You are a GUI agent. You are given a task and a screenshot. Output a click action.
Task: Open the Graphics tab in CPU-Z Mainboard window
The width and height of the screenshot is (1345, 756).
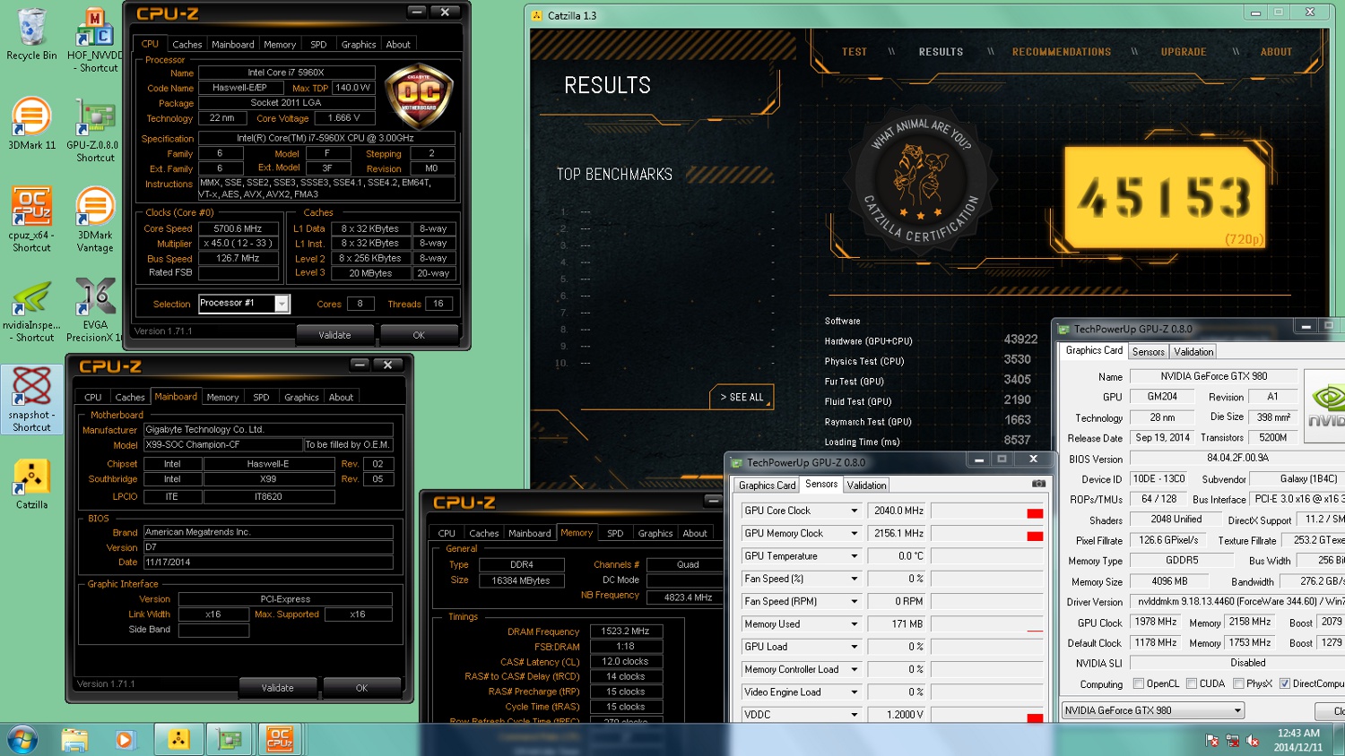click(301, 397)
